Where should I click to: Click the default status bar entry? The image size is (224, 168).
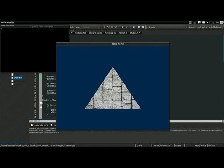pyautogui.click(x=212, y=145)
